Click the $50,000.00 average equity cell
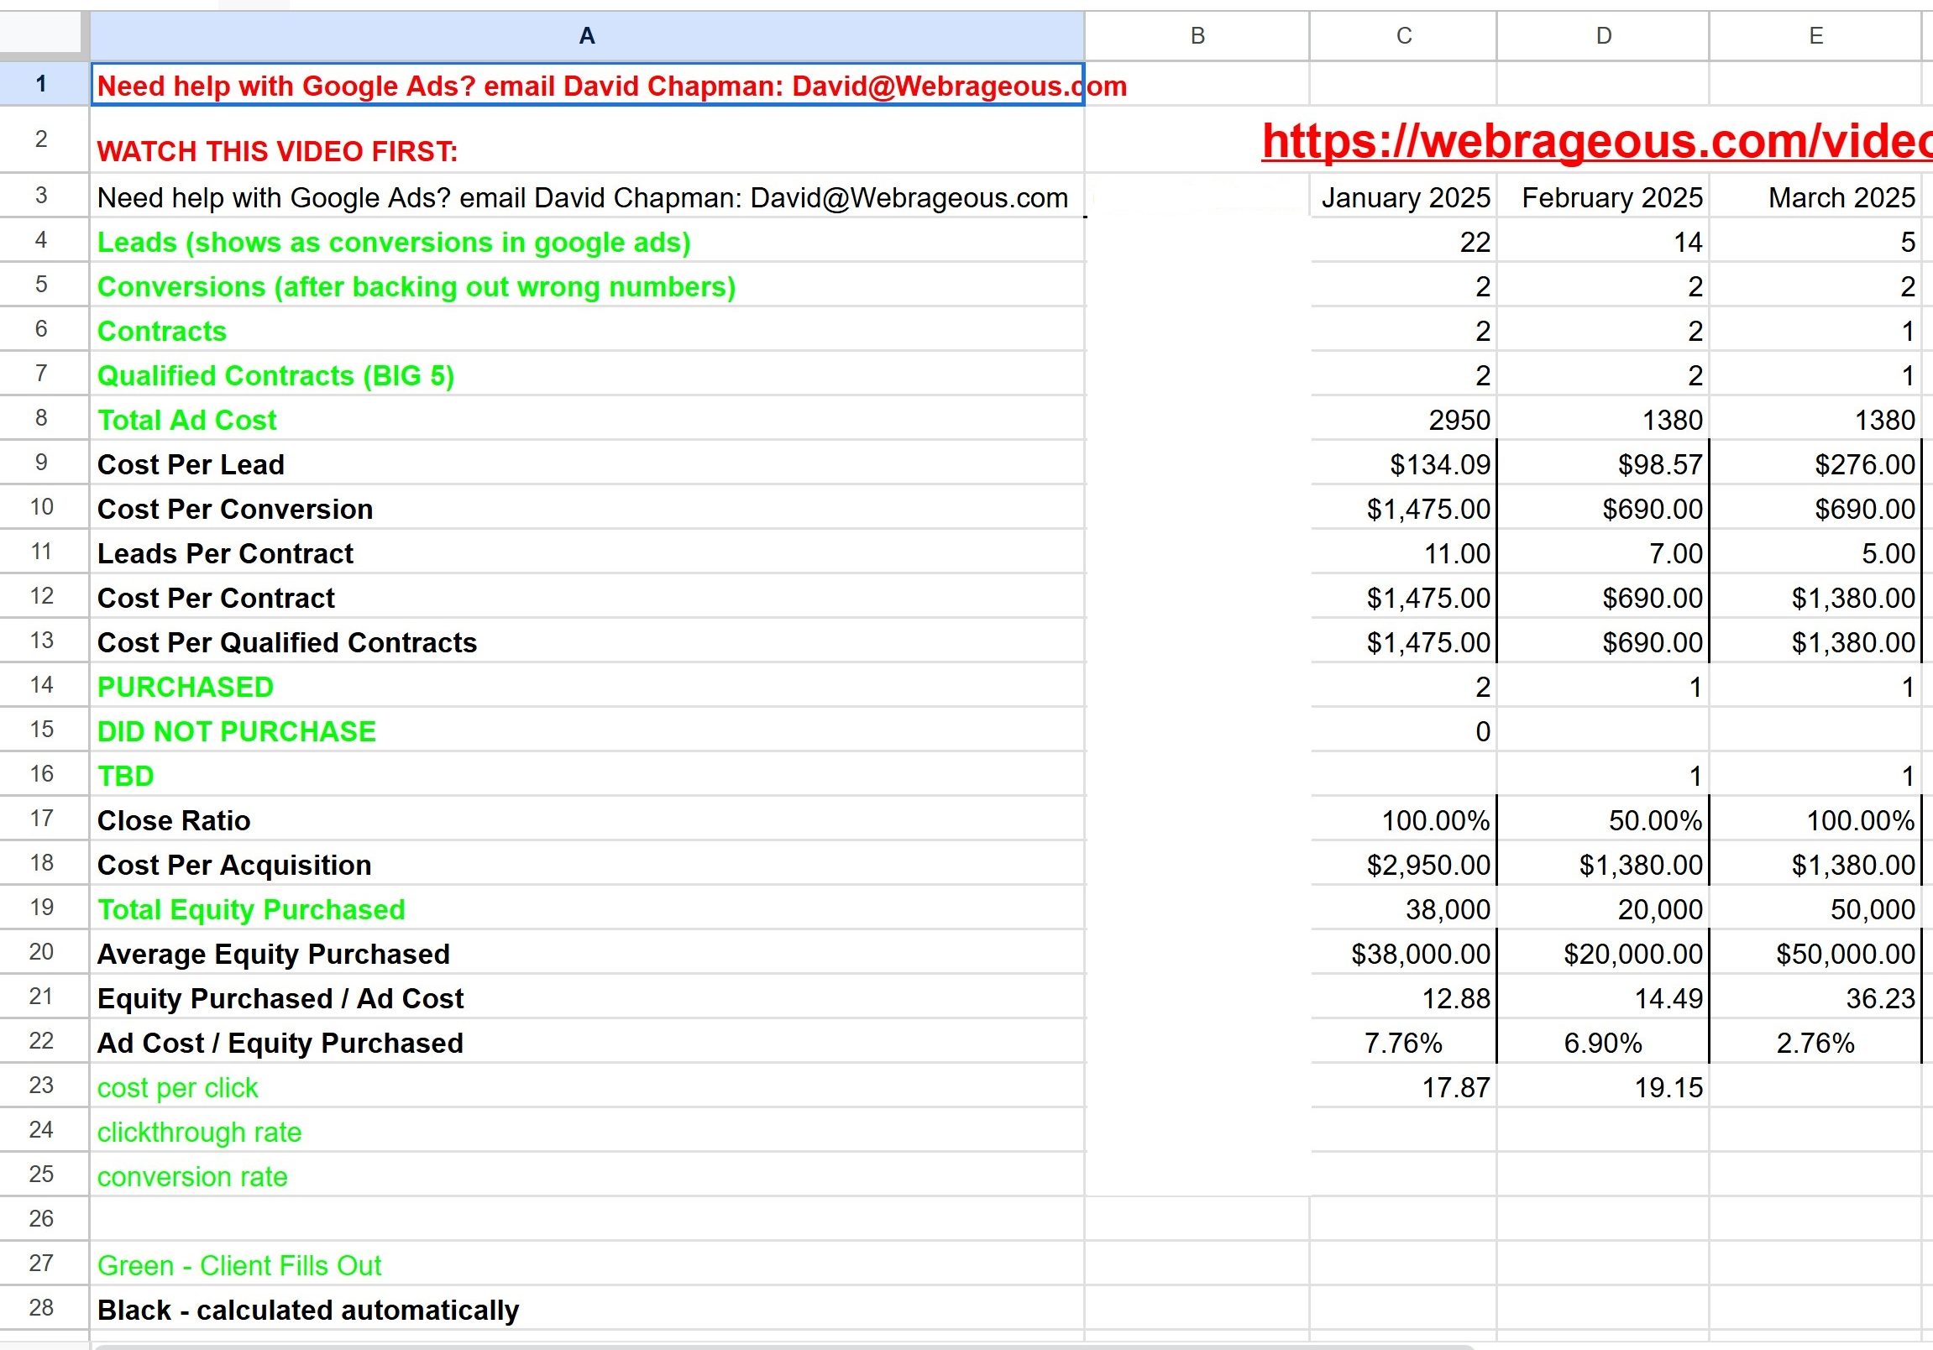Viewport: 1933px width, 1350px height. pos(1816,954)
